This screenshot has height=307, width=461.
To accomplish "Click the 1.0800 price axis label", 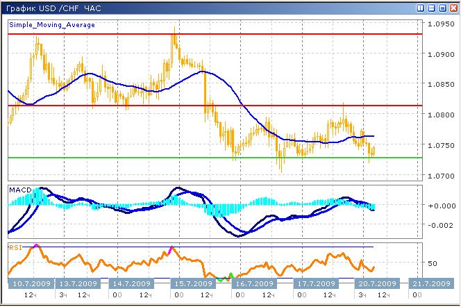I will tap(440, 115).
